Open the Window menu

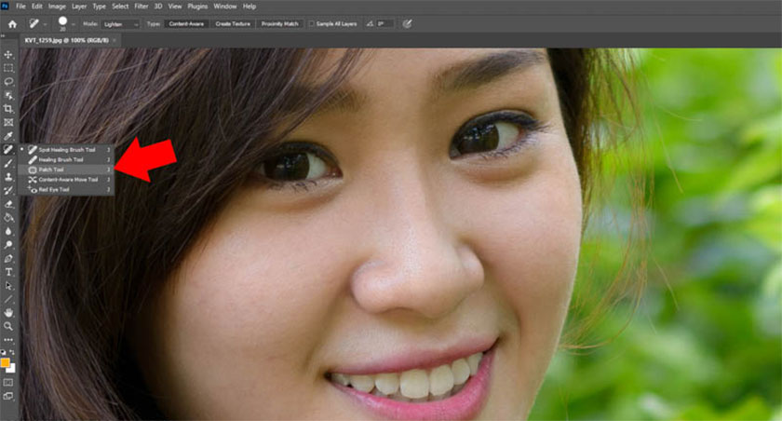225,7
